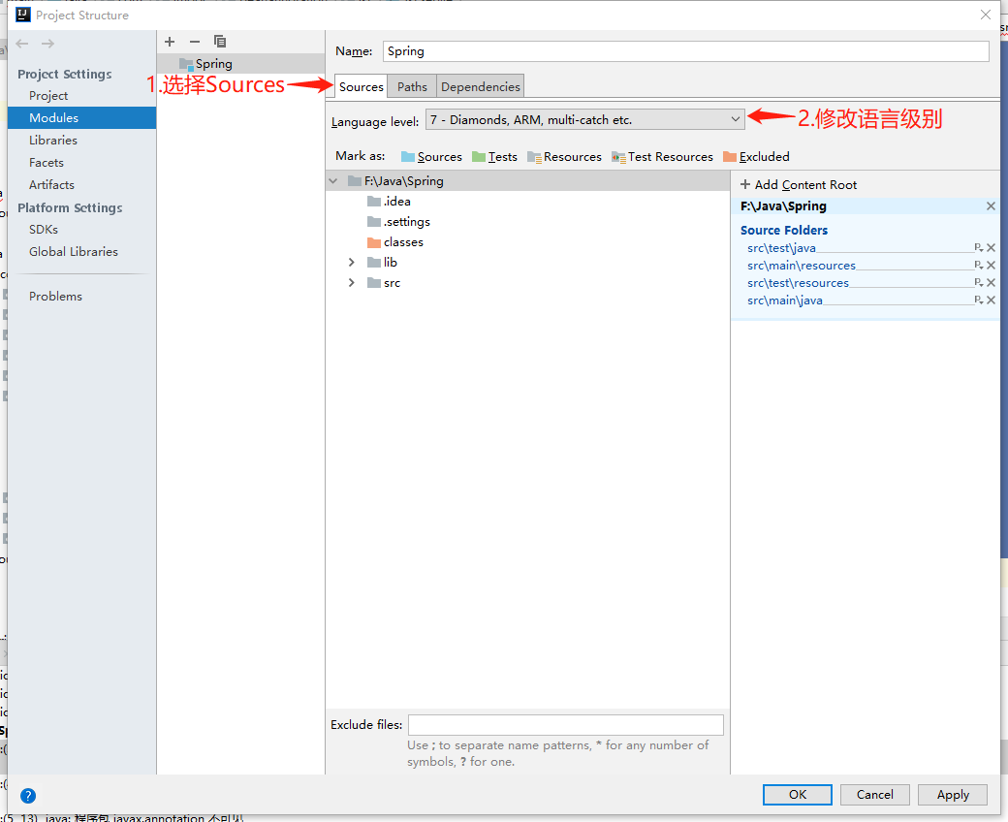Viewport: 1008px width, 822px height.
Task: Mark as Tests using the green folder
Action: click(494, 157)
